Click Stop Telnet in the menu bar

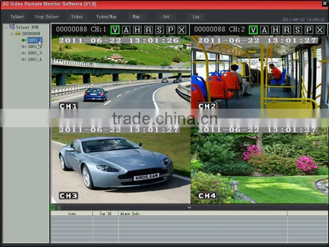pos(47,16)
